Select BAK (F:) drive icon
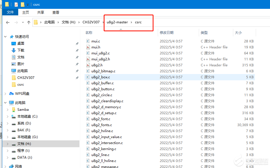The width and height of the screenshot is (270, 168). [14, 130]
